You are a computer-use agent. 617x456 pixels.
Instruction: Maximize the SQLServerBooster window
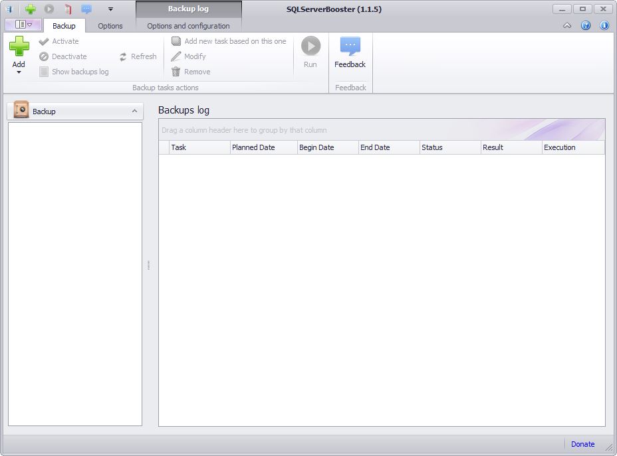click(582, 9)
